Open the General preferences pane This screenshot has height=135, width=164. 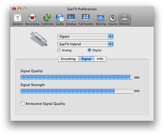[x=18, y=20]
